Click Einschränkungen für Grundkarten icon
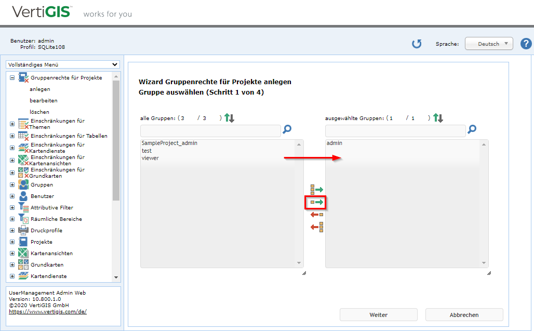 [23, 173]
